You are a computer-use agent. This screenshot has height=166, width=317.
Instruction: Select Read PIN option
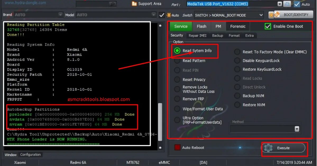177,70
